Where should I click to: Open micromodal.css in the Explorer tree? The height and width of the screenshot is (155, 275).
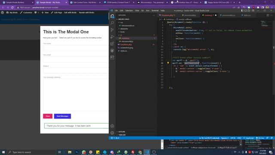[128, 26]
